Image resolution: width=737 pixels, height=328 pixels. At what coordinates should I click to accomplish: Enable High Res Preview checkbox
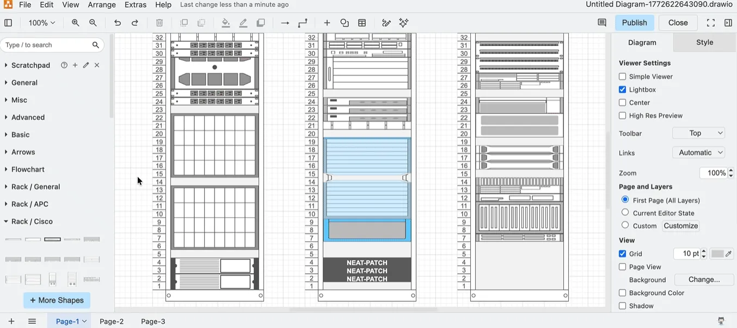tap(622, 116)
